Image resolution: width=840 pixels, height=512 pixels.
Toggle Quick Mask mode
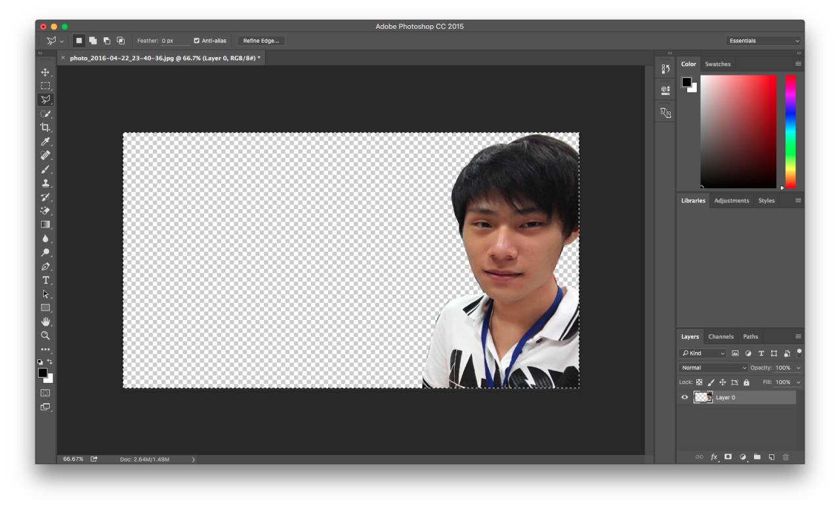coord(45,393)
